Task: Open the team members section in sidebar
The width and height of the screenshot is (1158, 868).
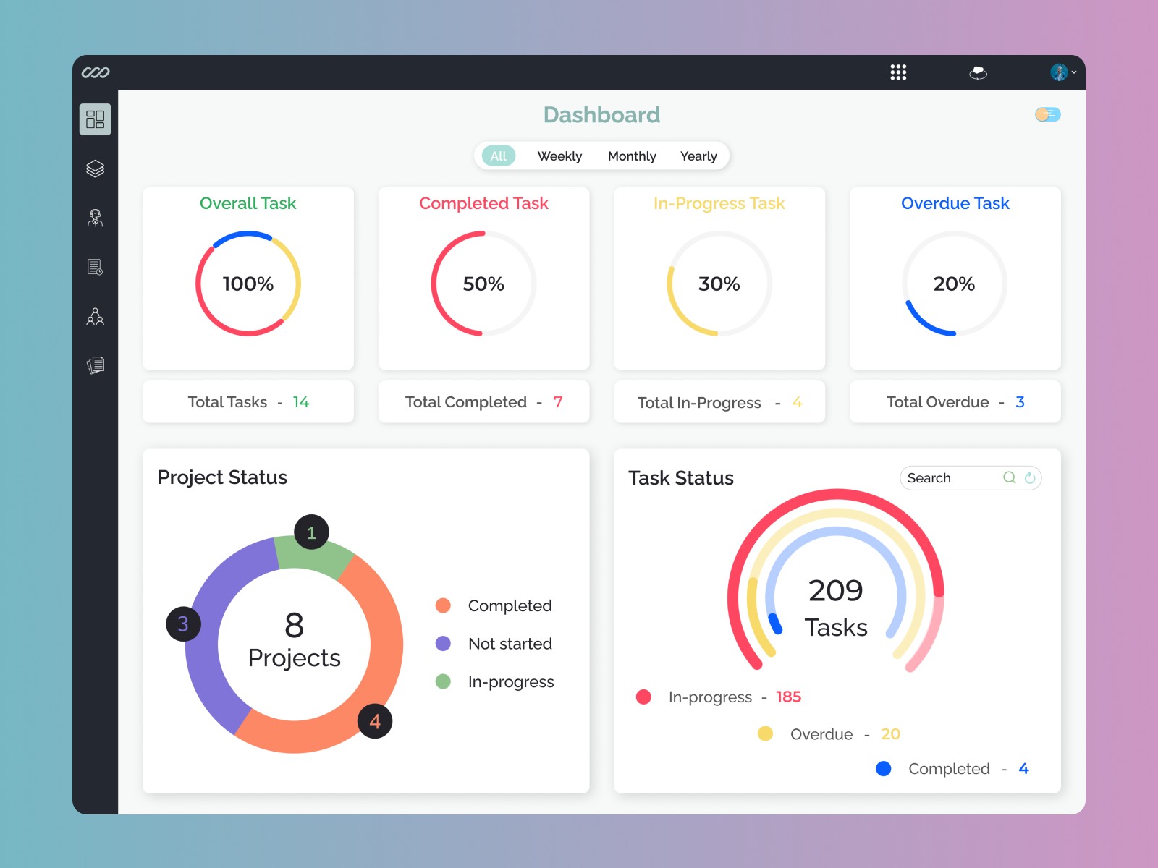Action: coord(95,316)
